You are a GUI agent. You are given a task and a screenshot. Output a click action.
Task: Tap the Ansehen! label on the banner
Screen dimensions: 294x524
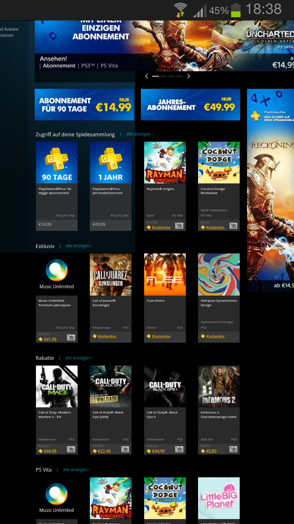click(53, 59)
